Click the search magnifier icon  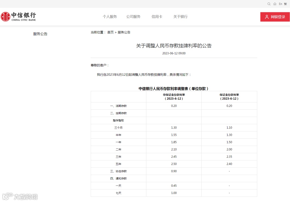coord(269,4)
